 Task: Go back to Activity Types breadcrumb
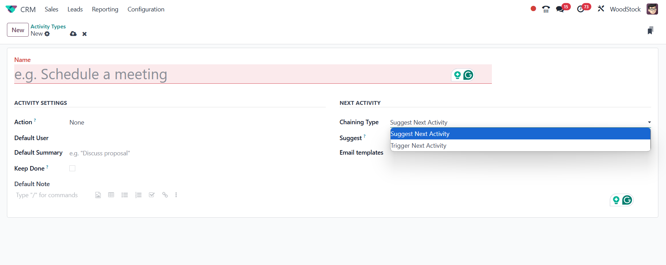click(x=48, y=26)
